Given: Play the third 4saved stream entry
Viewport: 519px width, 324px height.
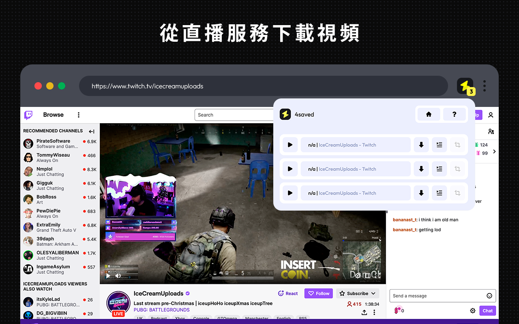Looking at the screenshot, I should tap(290, 193).
